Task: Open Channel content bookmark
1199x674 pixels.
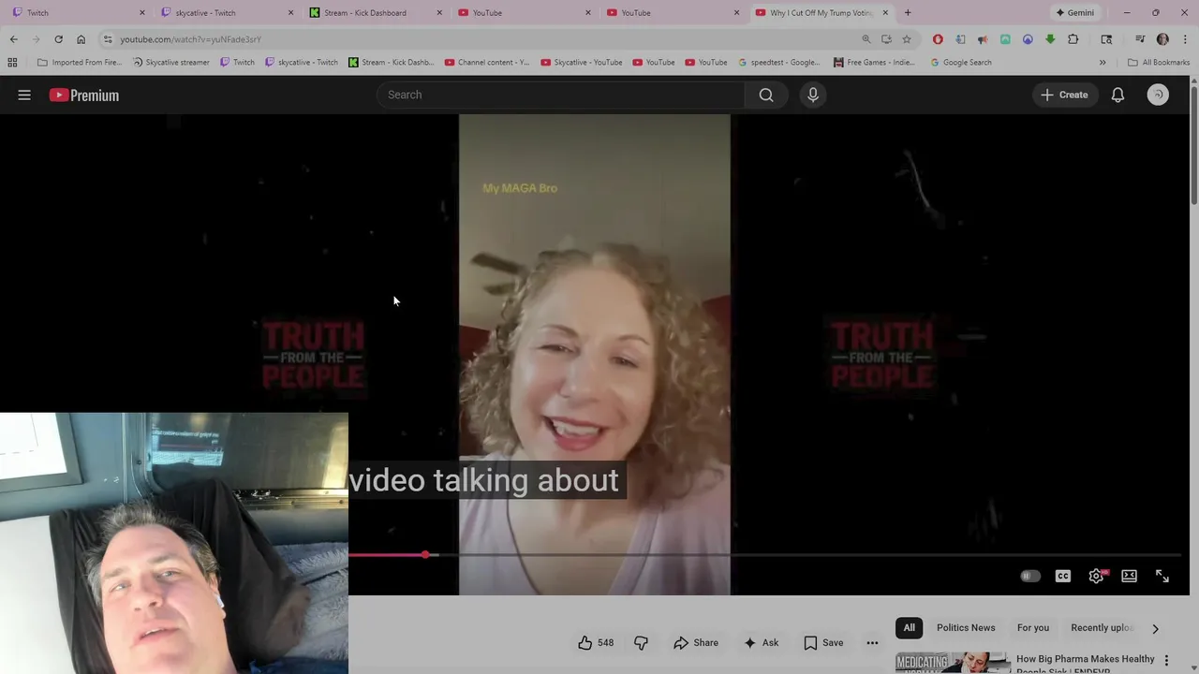Action: pyautogui.click(x=487, y=63)
